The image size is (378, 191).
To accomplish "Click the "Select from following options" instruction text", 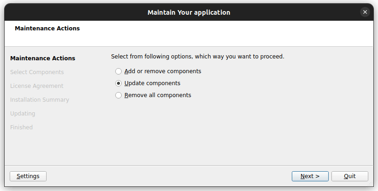I will tap(197, 57).
